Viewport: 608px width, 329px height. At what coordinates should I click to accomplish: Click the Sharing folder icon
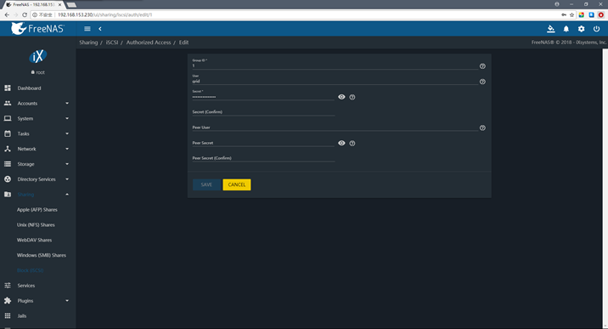coord(8,195)
